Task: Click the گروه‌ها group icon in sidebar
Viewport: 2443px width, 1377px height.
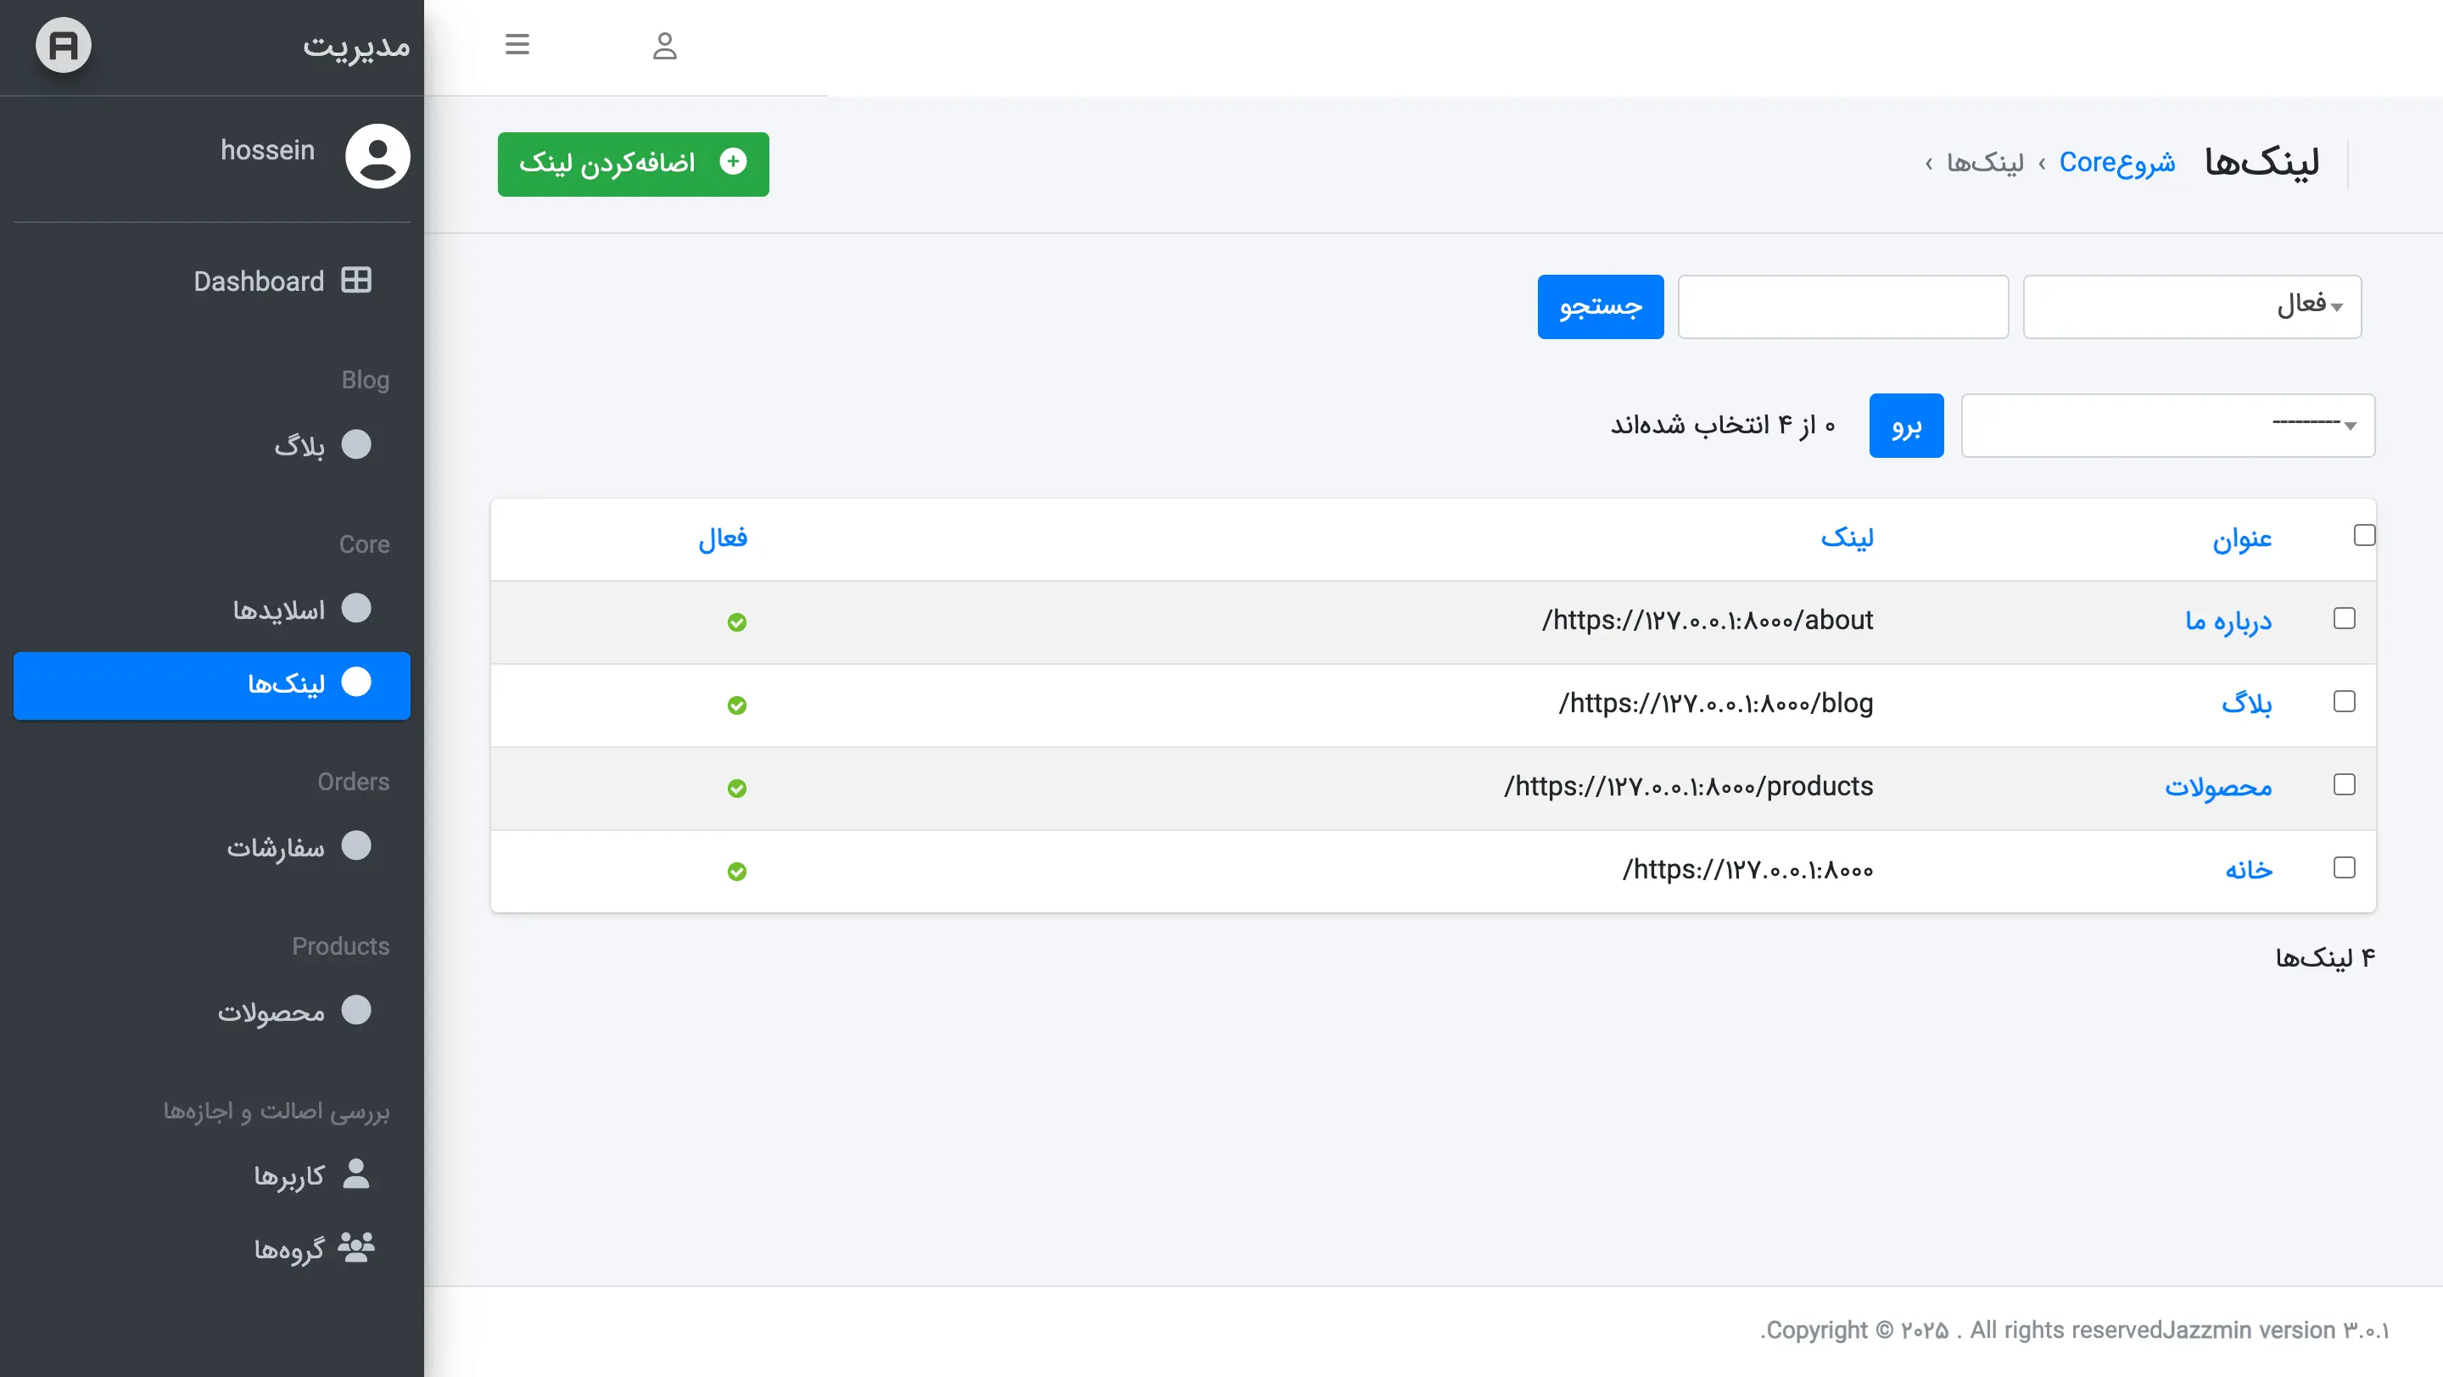Action: pyautogui.click(x=355, y=1247)
